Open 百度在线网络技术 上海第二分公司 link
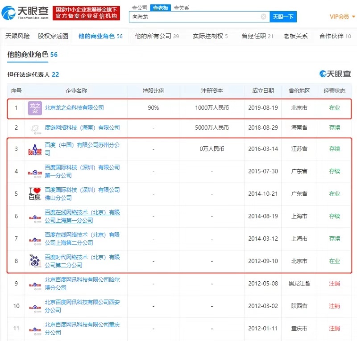357x341 pixels. [82, 238]
